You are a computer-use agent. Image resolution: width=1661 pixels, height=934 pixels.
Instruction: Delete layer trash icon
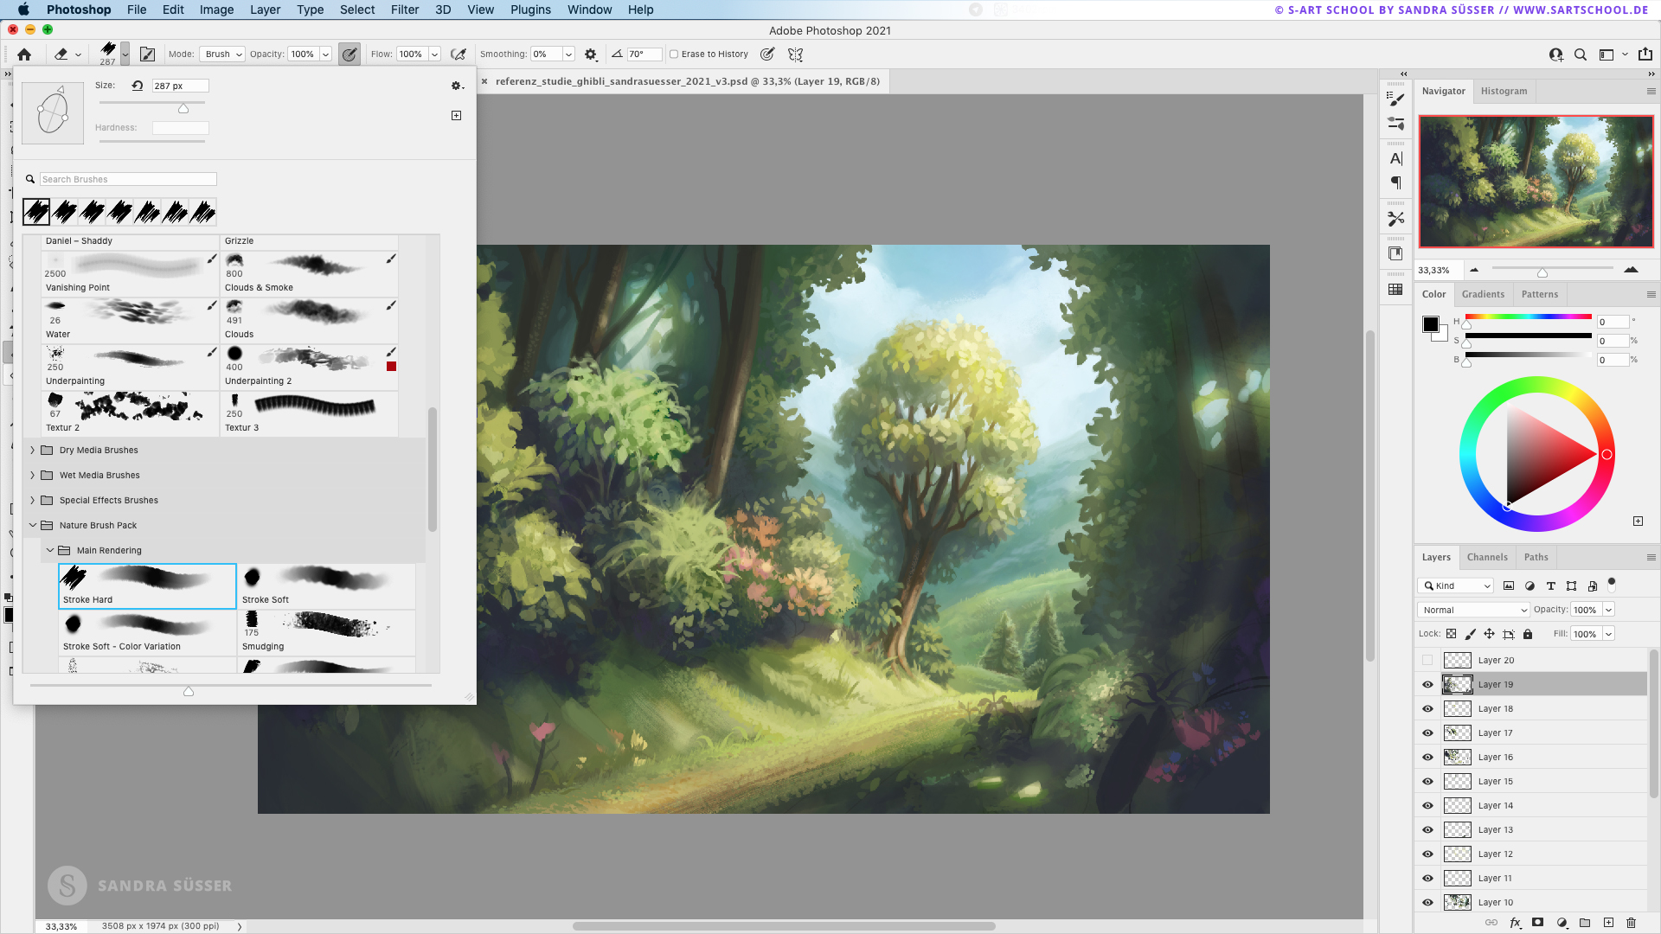(x=1632, y=923)
